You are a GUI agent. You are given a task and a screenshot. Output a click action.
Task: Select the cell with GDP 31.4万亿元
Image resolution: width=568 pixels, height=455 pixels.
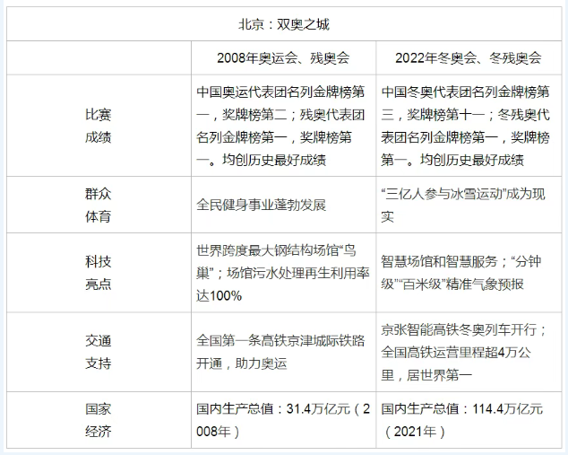(x=284, y=420)
